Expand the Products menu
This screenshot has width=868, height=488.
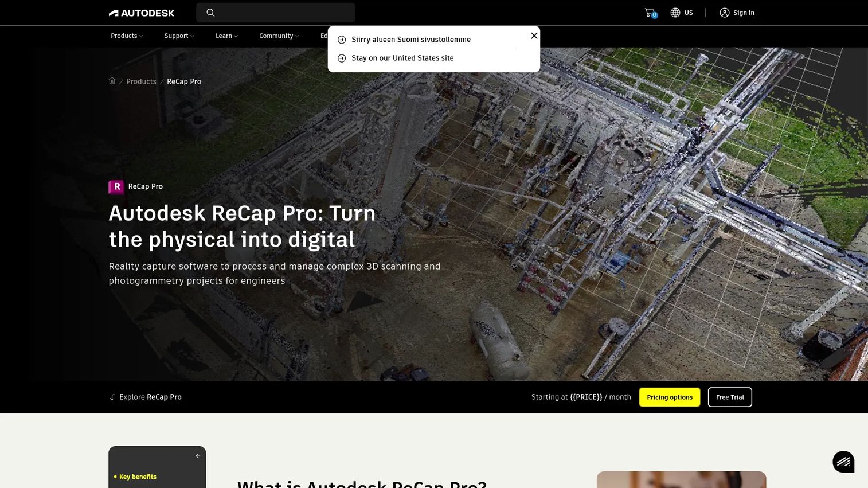pos(127,36)
